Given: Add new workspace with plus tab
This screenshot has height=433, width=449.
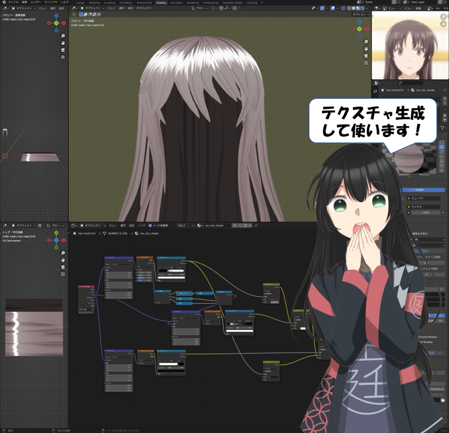Looking at the screenshot, I should [262, 3].
